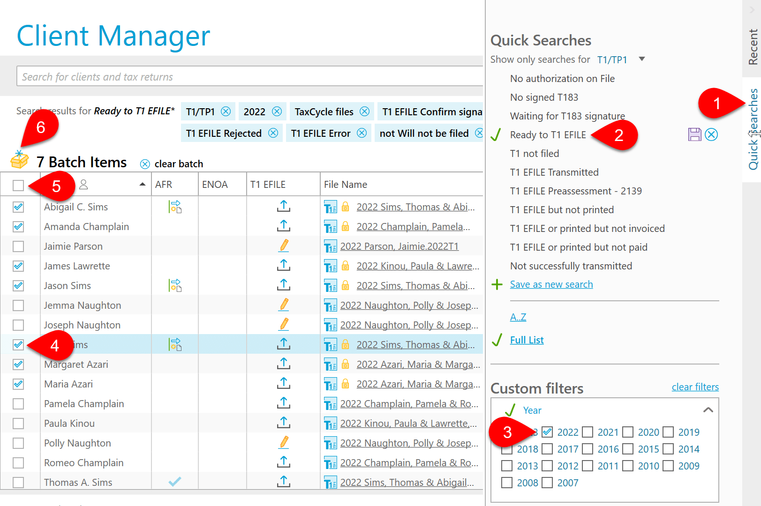This screenshot has width=761, height=506.
Task: Click the EFILE pencil icon for Jemma Naughton
Action: pyautogui.click(x=284, y=305)
